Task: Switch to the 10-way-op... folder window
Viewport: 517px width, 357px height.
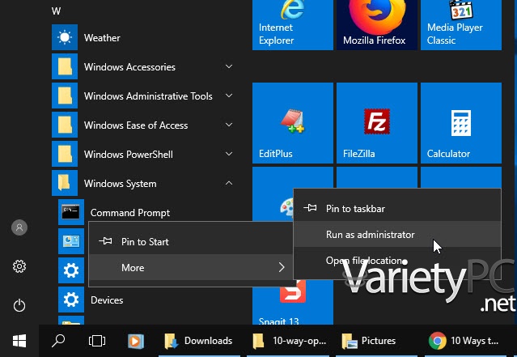Action: click(x=288, y=341)
